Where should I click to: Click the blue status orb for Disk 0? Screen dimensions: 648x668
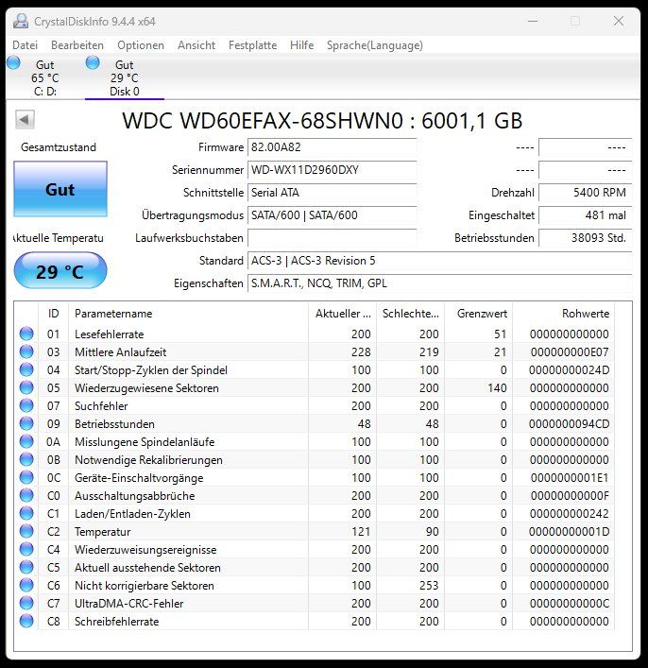click(x=93, y=63)
